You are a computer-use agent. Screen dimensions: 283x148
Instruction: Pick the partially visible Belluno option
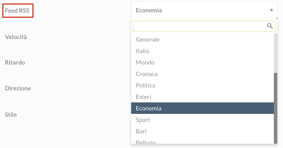point(203,141)
